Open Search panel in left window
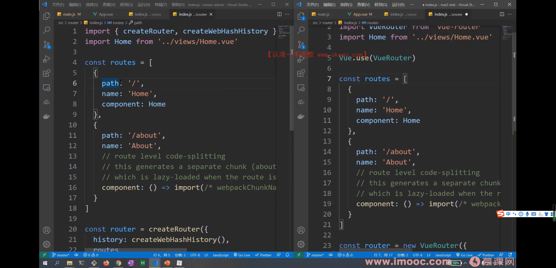Image resolution: width=556 pixels, height=268 pixels. 46,30
